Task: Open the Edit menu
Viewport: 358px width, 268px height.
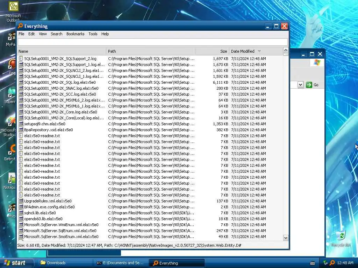Action: 31,34
